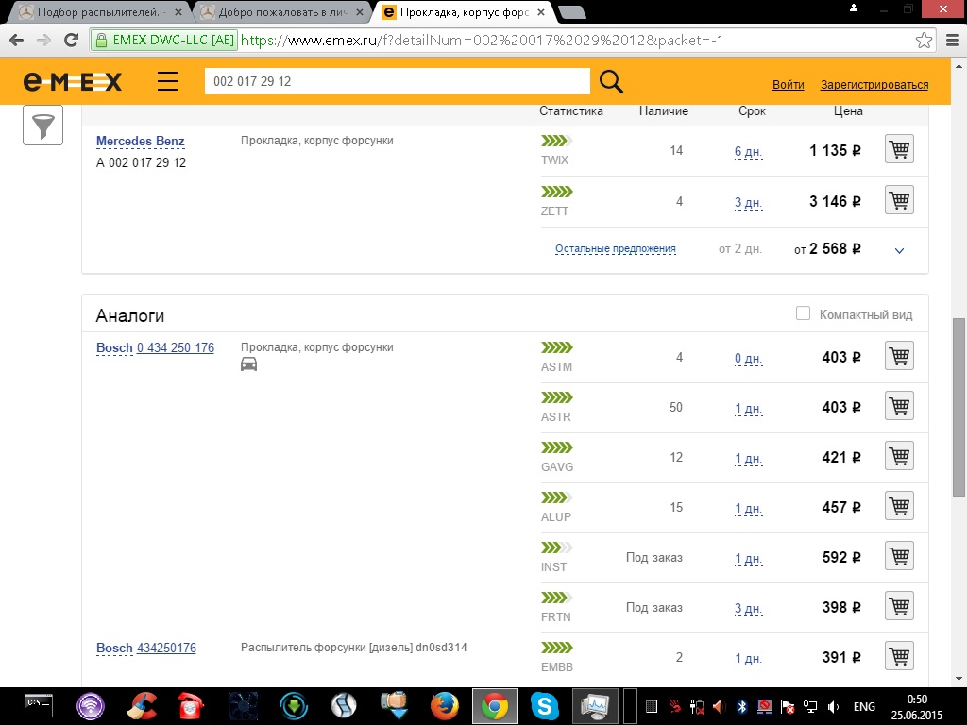Click the 3 дн. delivery term for FRTN

click(748, 609)
